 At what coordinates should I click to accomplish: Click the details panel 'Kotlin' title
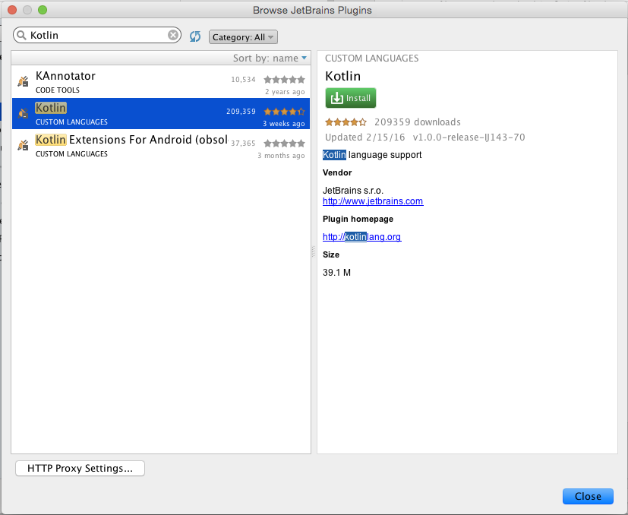(x=342, y=76)
